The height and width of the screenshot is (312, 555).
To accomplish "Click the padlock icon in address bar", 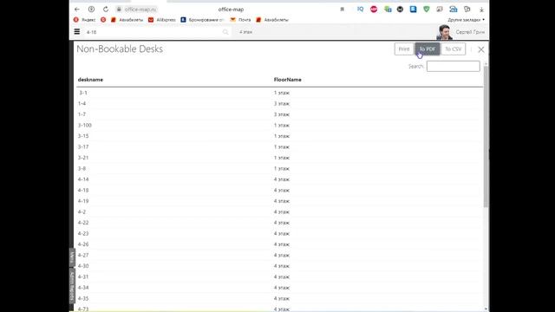I will [119, 10].
